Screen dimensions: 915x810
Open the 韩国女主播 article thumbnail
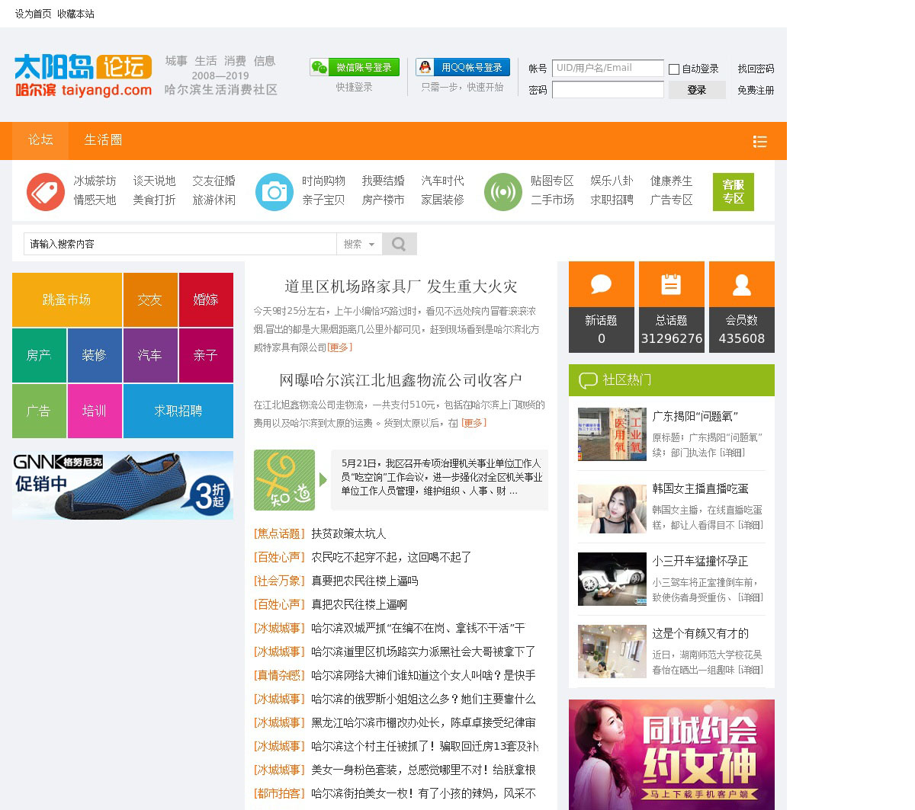tap(612, 507)
